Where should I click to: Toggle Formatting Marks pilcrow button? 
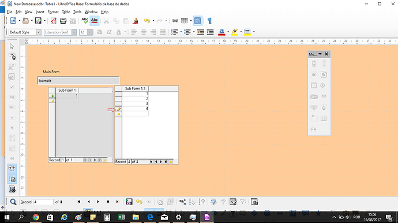[209, 21]
